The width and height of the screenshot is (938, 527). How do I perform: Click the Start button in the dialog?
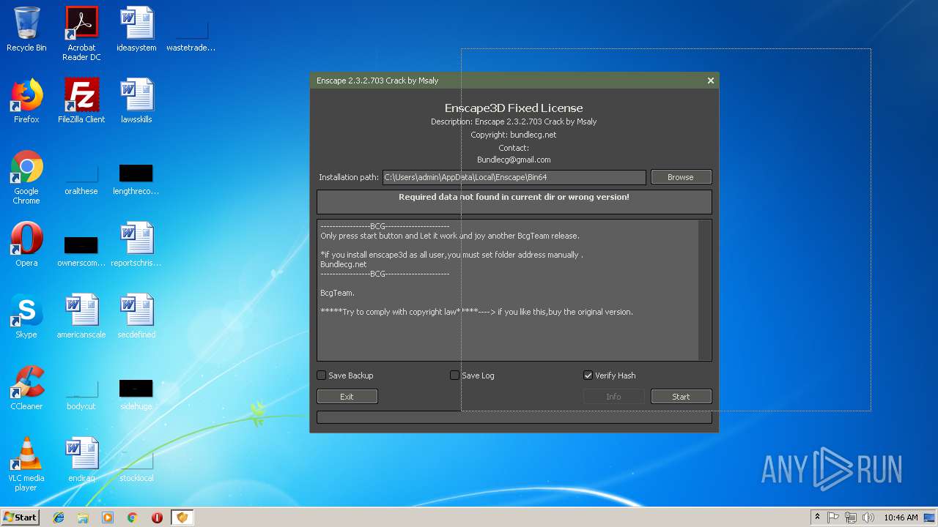681,397
